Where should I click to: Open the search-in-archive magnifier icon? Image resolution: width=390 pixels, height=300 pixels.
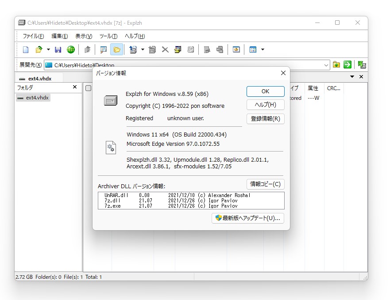(103, 49)
